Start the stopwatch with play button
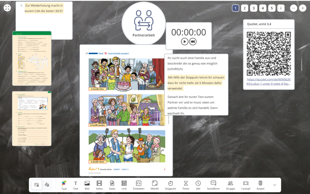The width and height of the screenshot is (310, 194). [185, 42]
